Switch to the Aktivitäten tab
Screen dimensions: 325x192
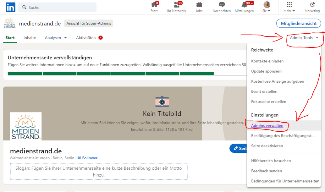click(x=86, y=38)
